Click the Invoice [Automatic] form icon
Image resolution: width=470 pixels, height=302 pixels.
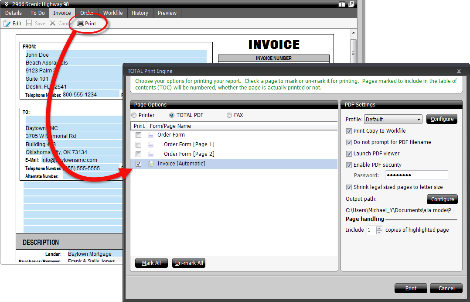click(151, 164)
